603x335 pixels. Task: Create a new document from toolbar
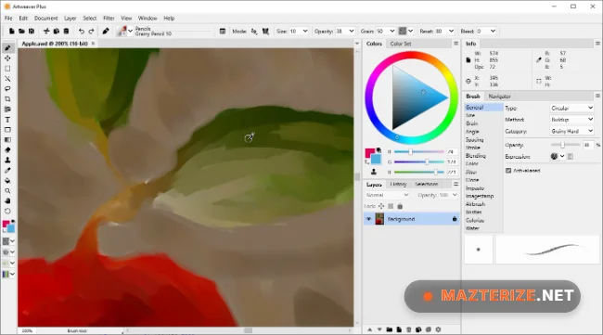12,32
